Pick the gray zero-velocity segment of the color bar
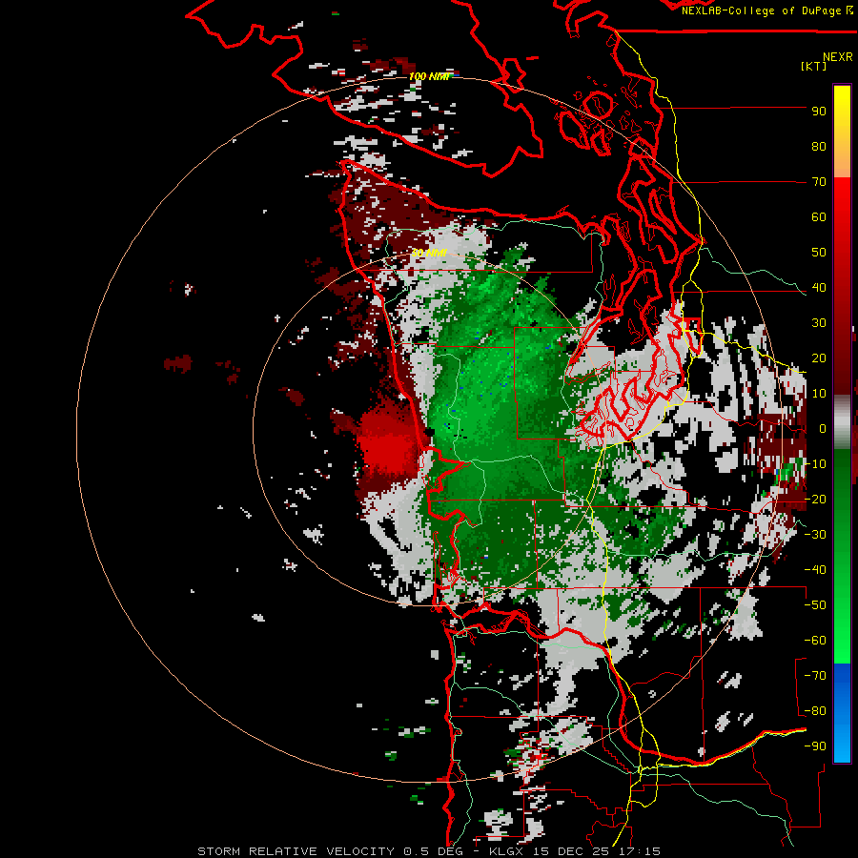858x858 pixels. pyautogui.click(x=842, y=422)
